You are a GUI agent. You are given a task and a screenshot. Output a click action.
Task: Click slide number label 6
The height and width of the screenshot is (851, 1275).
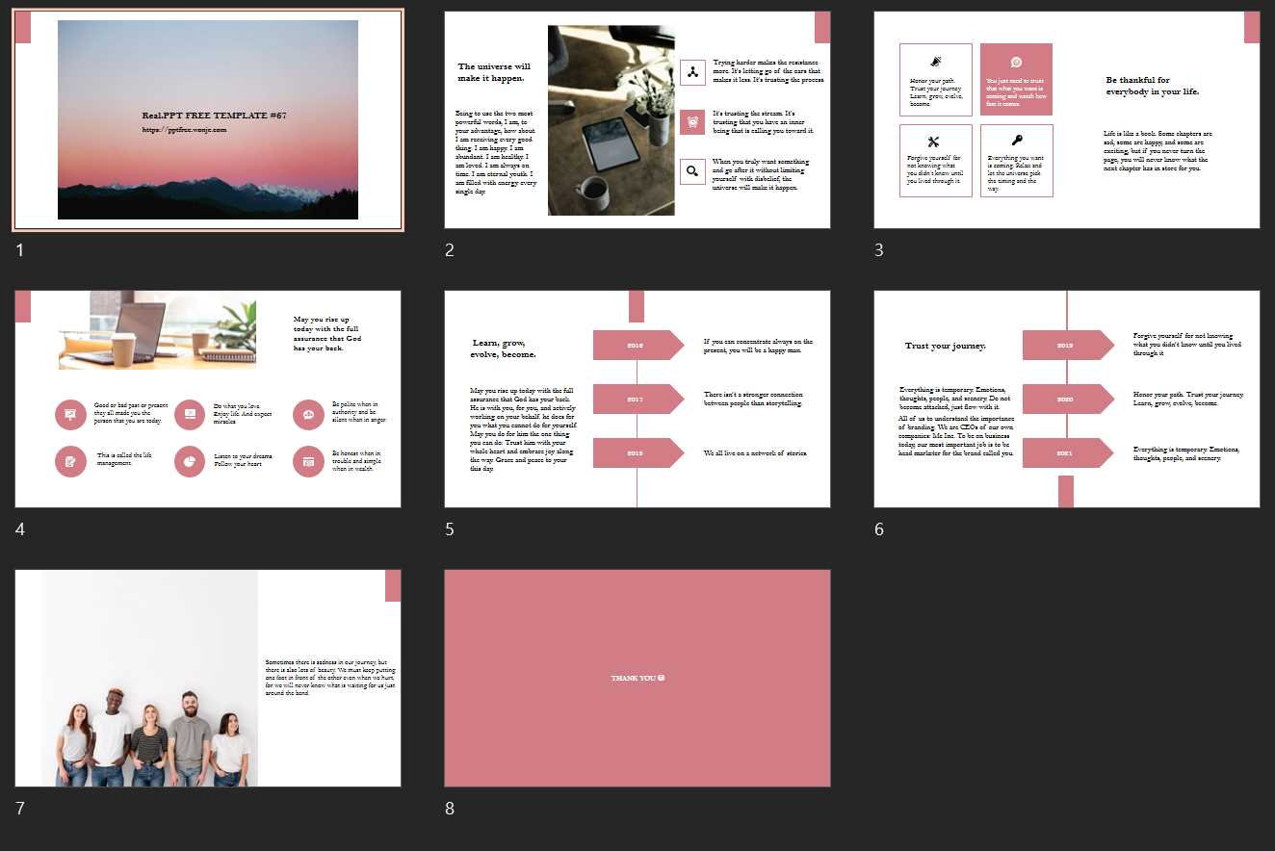878,529
